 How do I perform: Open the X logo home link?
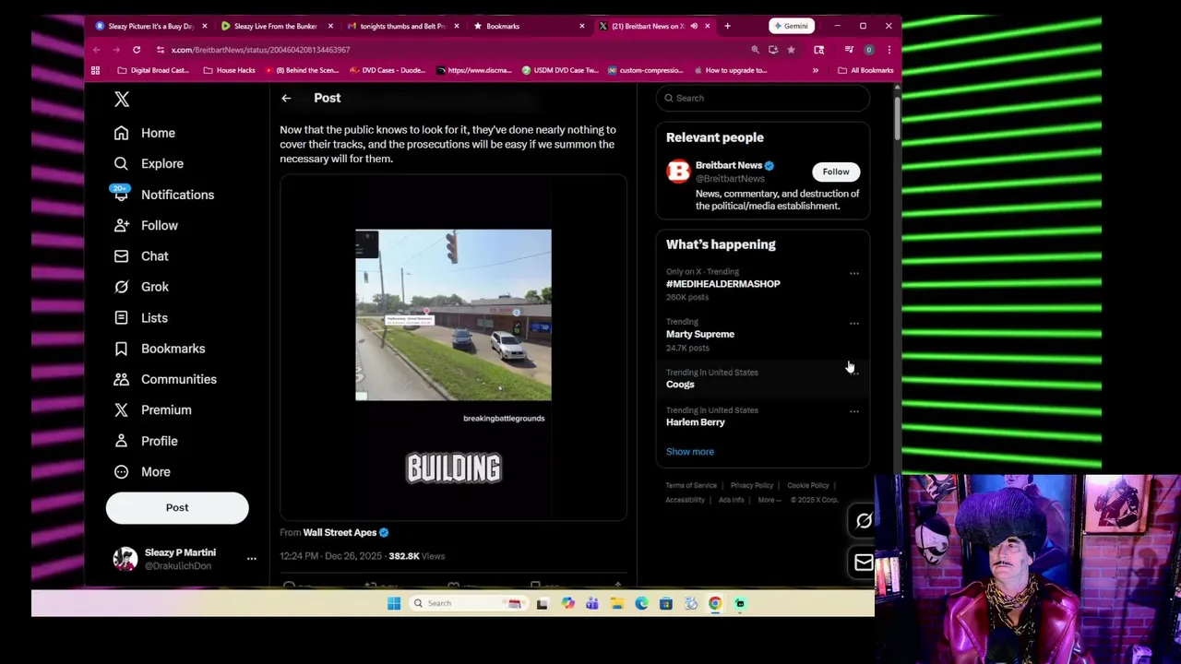[122, 99]
